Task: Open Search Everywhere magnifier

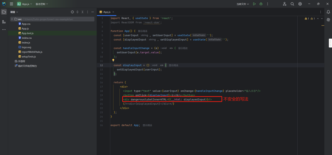Action: pyautogui.click(x=292, y=4)
